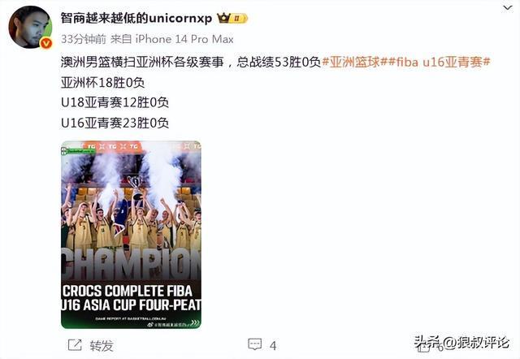The width and height of the screenshot is (520, 359).
Task: Open the post options chevron menu
Action: [508, 8]
